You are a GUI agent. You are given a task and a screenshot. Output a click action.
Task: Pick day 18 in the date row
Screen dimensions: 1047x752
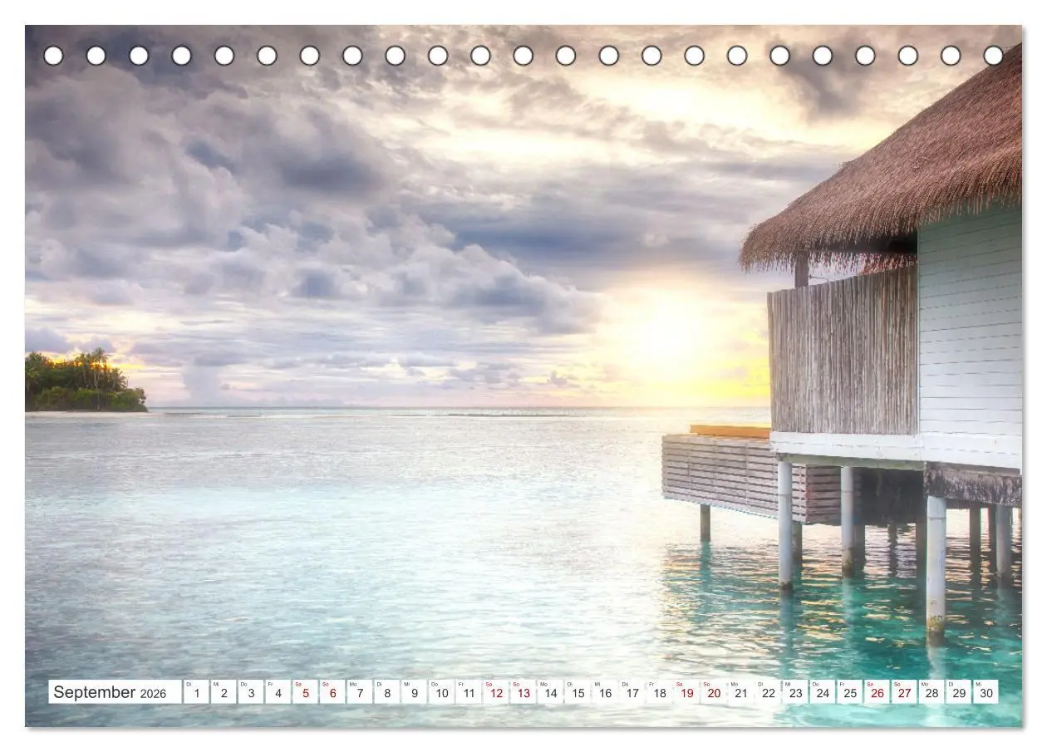point(660,691)
